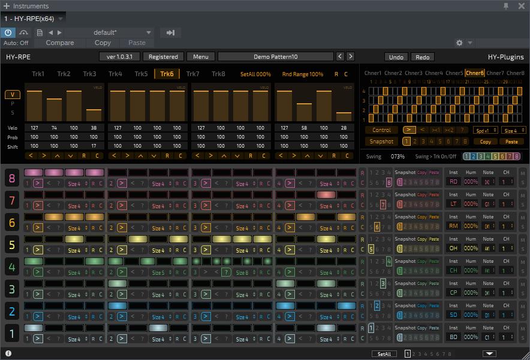This screenshot has width=530, height=360.
Task: Raise first step group values with up arrow
Action: tap(57, 155)
